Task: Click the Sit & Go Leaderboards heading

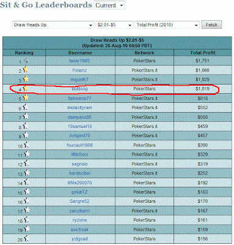Action: [x=46, y=5]
